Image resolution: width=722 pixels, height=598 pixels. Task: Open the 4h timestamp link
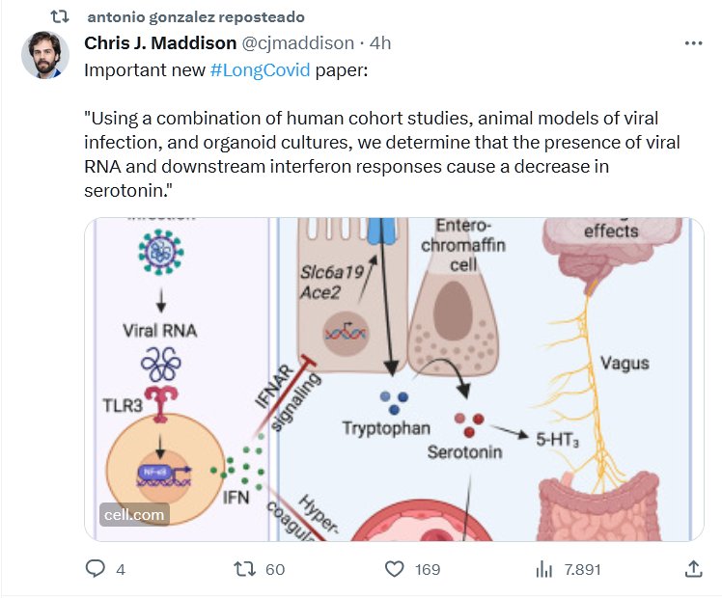point(379,43)
